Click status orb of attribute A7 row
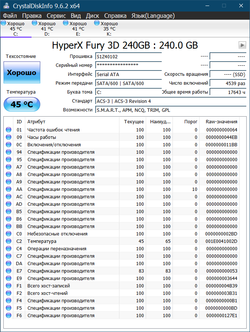250x332 pixels. coord(9,167)
